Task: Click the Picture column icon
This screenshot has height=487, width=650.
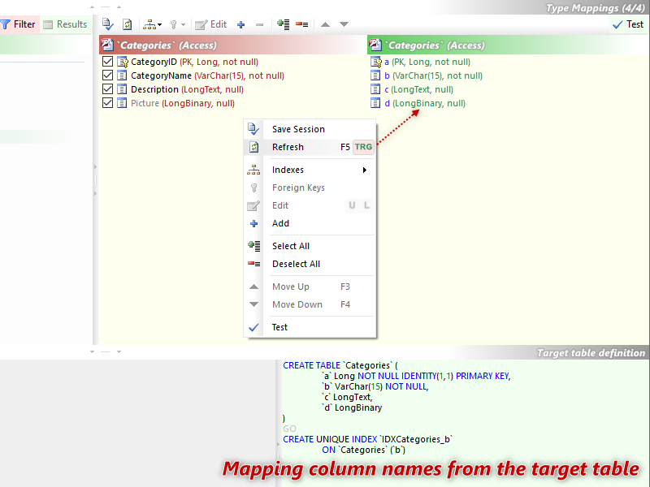Action: pos(122,103)
